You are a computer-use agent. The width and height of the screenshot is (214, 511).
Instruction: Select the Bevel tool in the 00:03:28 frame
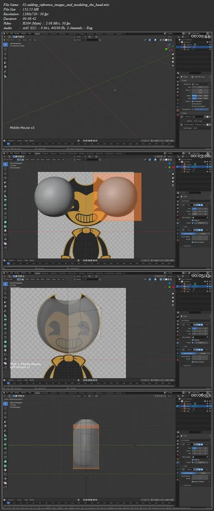pos(5,209)
